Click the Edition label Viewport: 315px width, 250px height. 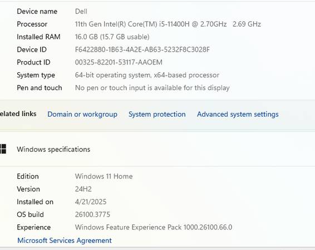pyautogui.click(x=28, y=177)
